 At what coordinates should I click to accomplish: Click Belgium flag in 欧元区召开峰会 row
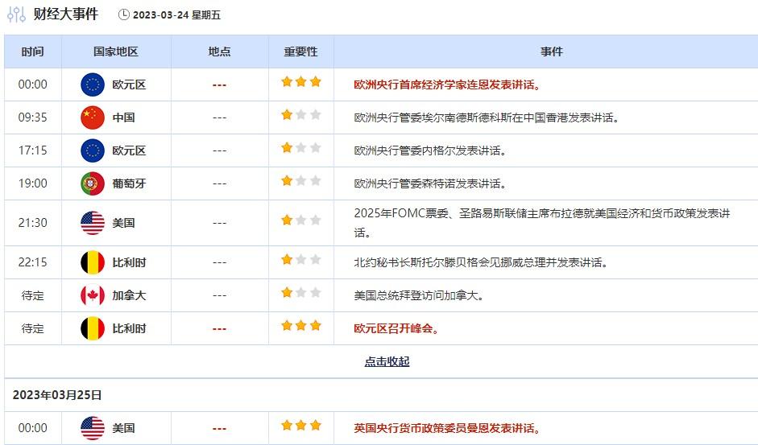click(93, 328)
